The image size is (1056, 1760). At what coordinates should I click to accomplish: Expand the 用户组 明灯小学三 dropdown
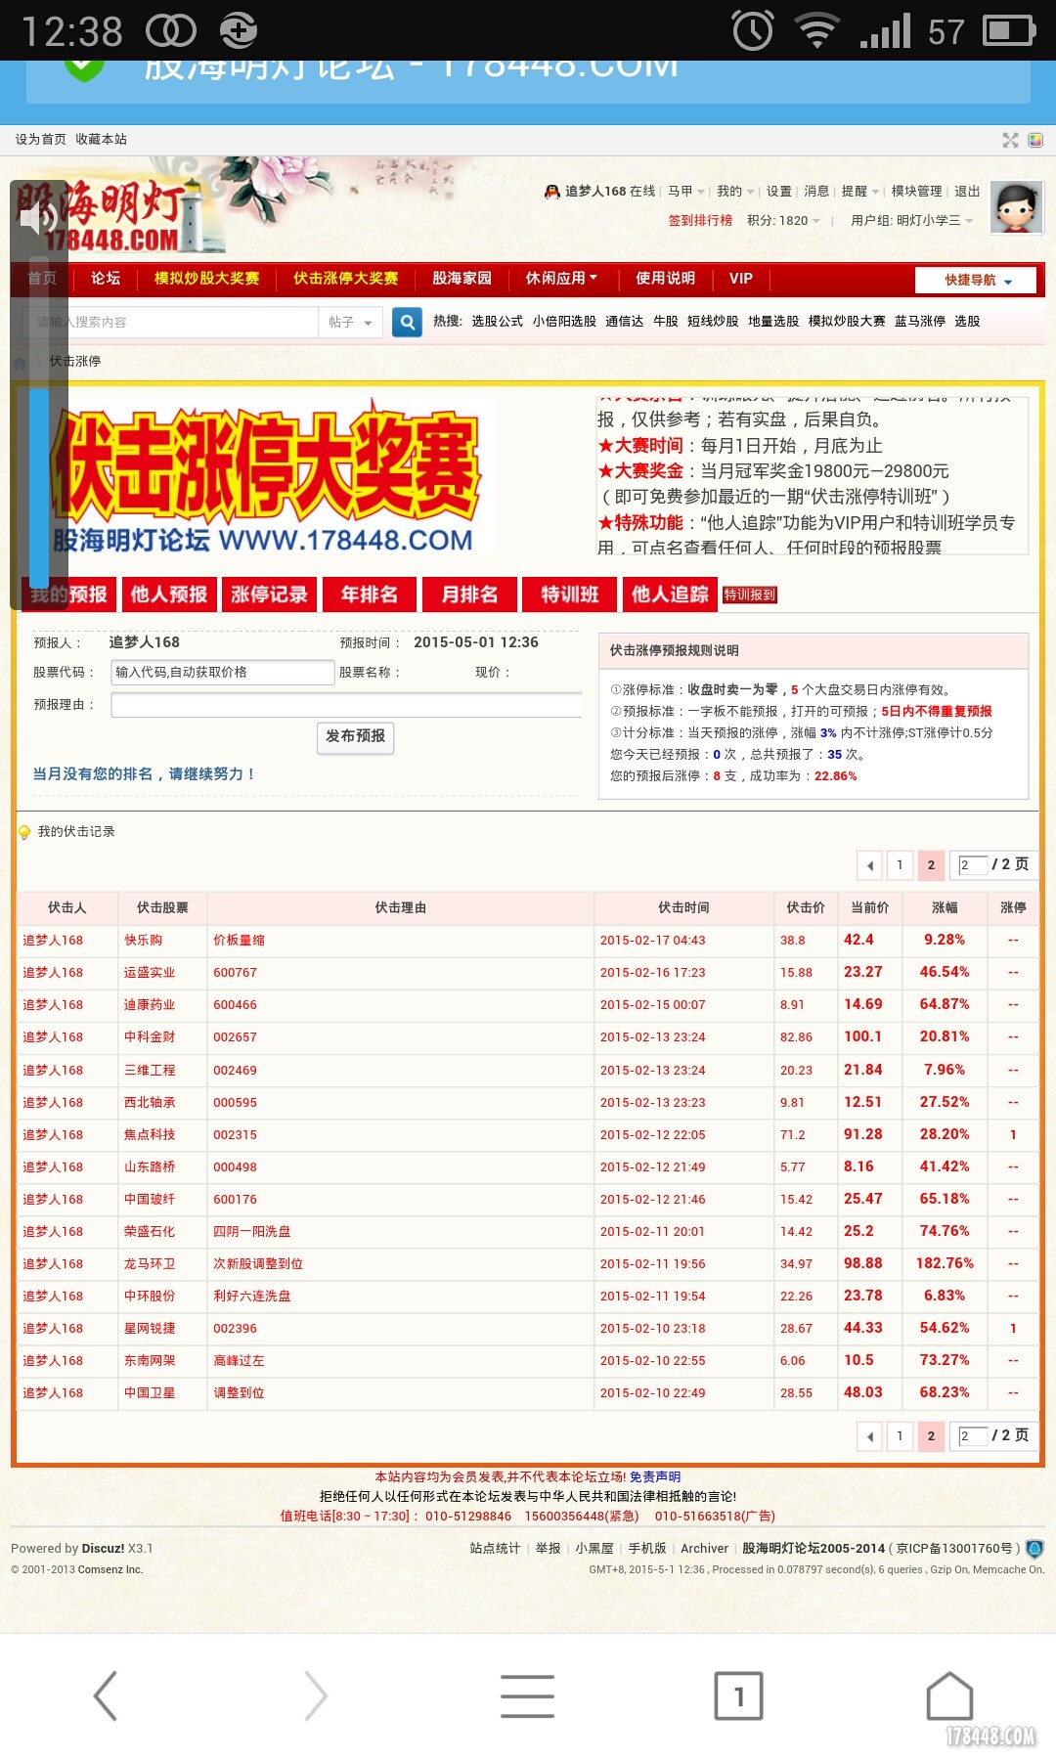coord(912,221)
